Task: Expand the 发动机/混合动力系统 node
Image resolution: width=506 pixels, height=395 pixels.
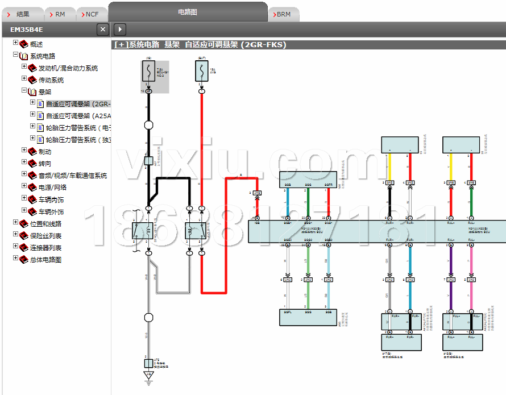Action: [24, 67]
